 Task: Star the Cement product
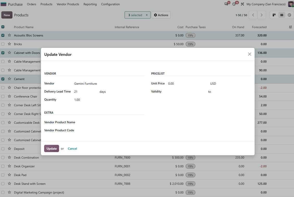coord(9,79)
